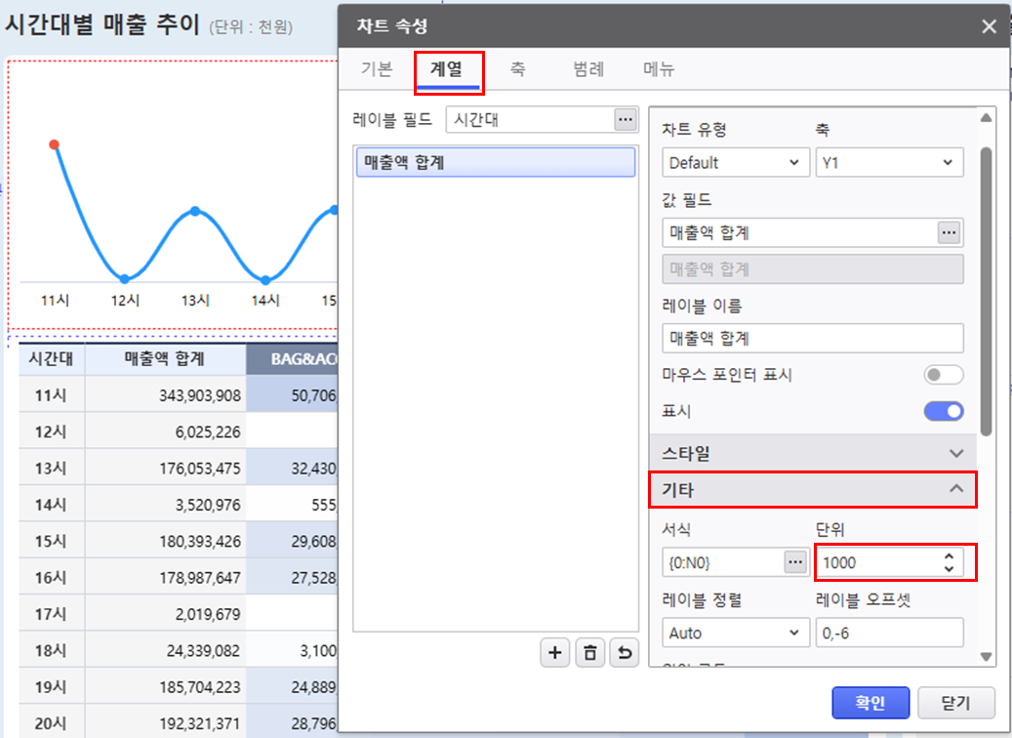
Task: Click the red data point at 11시
Action: tap(55, 144)
